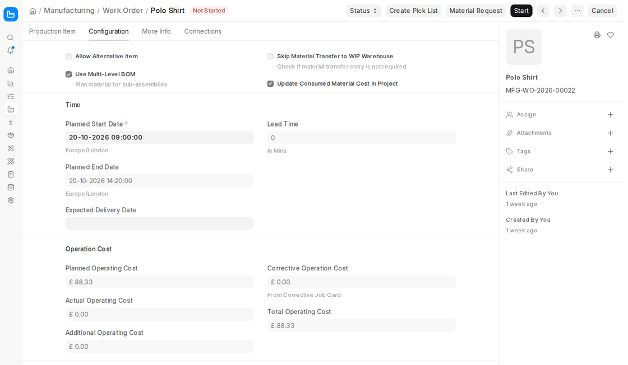Uncheck Update Consumed Material Cost In Project

pyautogui.click(x=270, y=83)
